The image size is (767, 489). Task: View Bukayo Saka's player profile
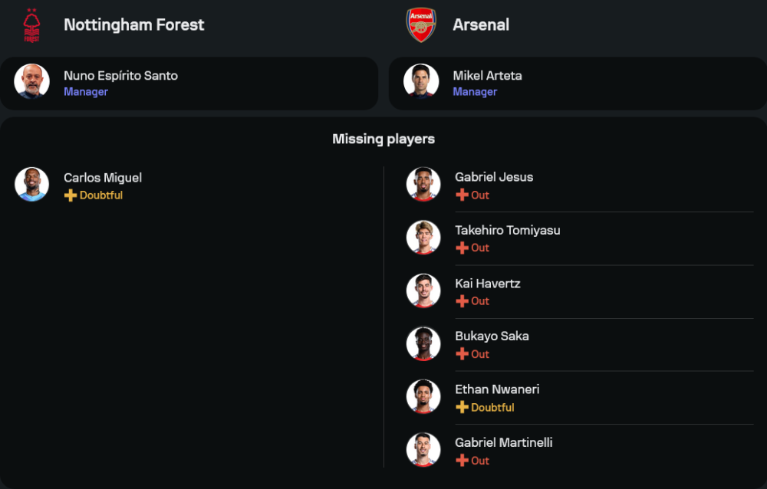492,336
